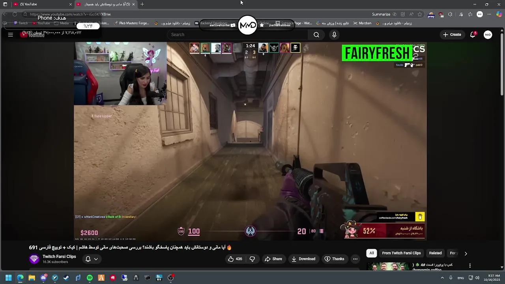Screen dimensions: 505x284
Task: Open the extensions puzzle icon
Action: (450, 14)
